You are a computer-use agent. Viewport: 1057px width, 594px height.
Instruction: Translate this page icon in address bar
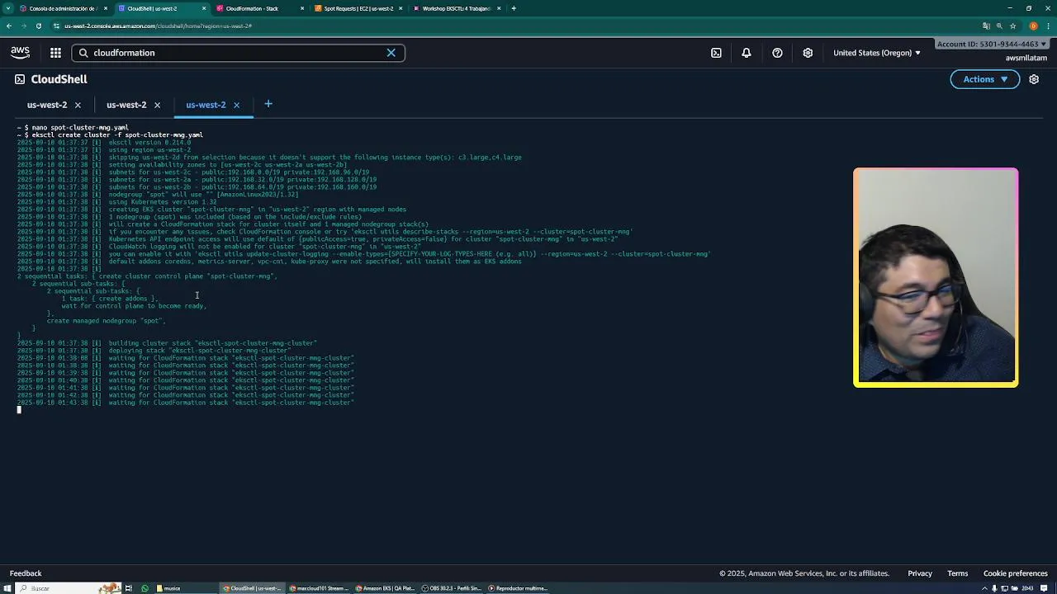pyautogui.click(x=986, y=26)
